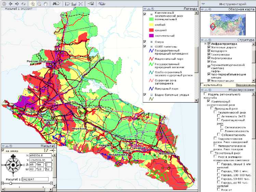Enable the Мультивыбор checkbox
This screenshot has height=192, width=256.
202,85
